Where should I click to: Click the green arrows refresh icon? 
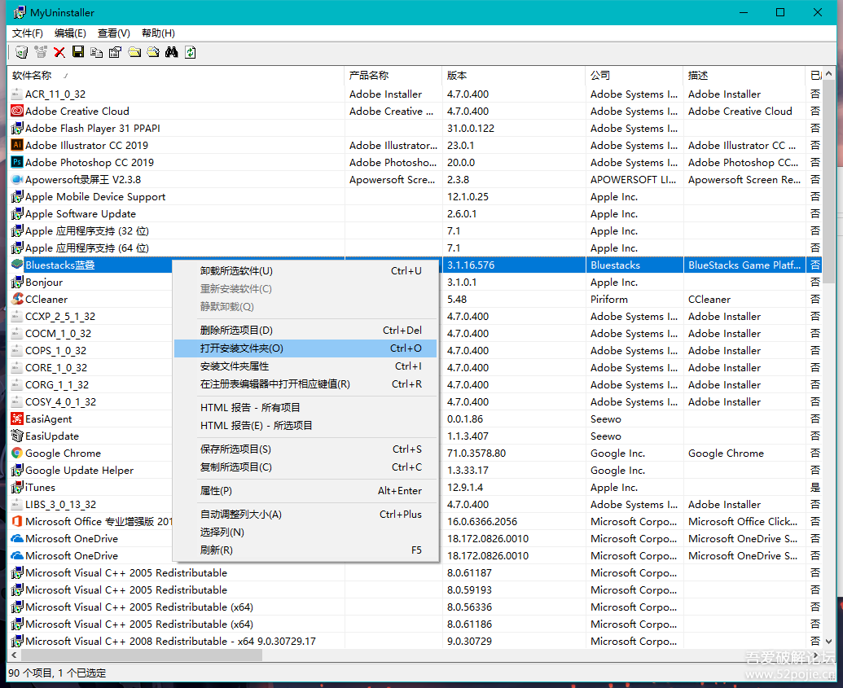(191, 52)
